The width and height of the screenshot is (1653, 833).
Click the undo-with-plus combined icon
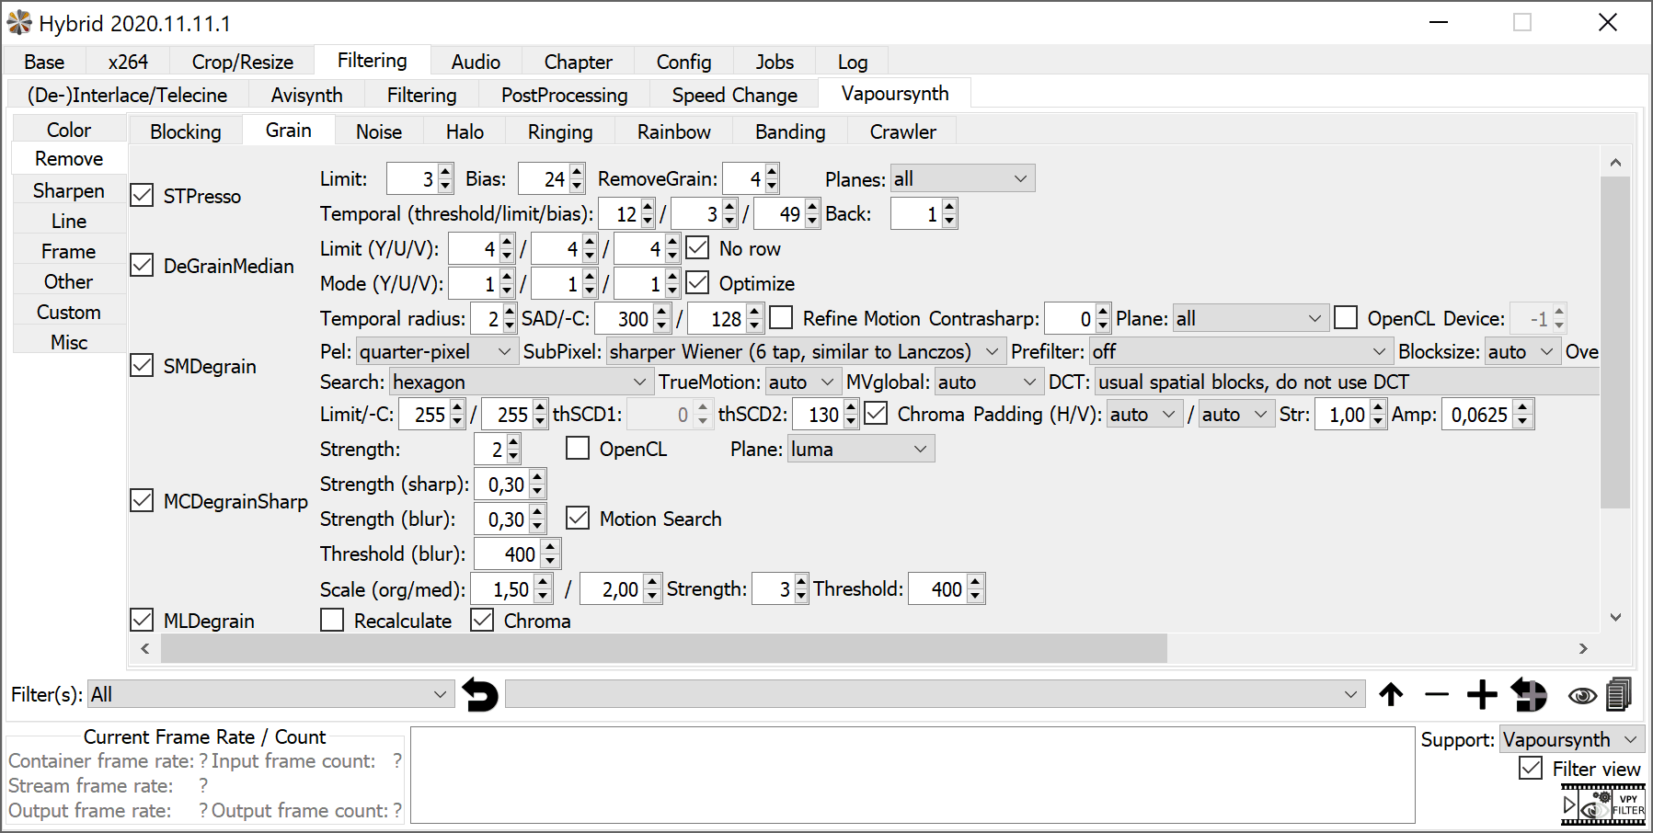click(x=1529, y=695)
